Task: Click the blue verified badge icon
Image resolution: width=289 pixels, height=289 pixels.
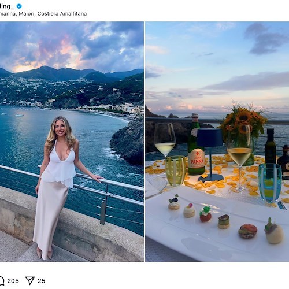Action: point(19,6)
